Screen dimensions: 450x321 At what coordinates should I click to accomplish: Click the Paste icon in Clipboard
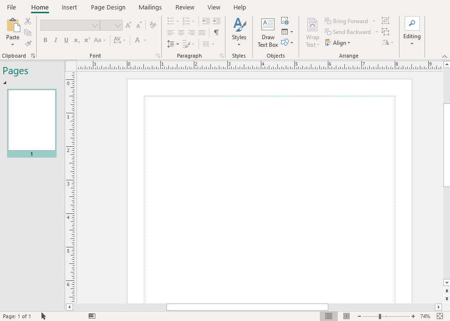(x=13, y=27)
